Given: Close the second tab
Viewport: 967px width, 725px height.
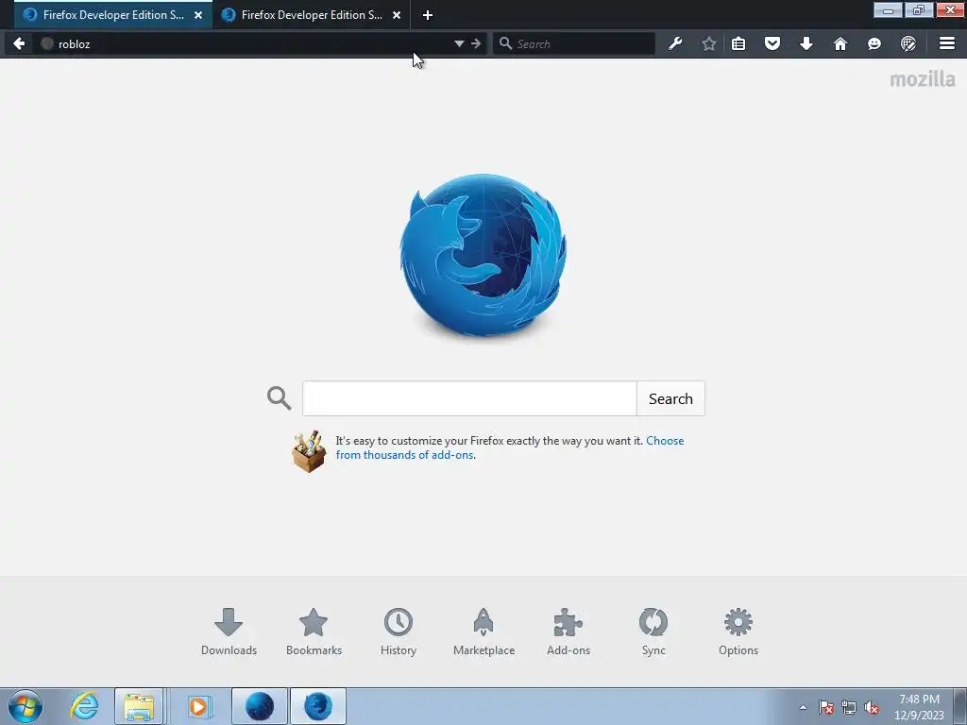Looking at the screenshot, I should 397,15.
